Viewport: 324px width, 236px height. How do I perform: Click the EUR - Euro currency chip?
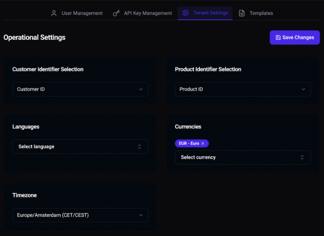click(x=189, y=144)
